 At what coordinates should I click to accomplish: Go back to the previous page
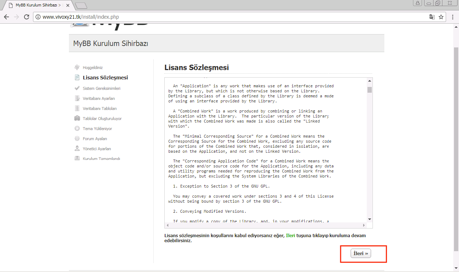click(6, 17)
